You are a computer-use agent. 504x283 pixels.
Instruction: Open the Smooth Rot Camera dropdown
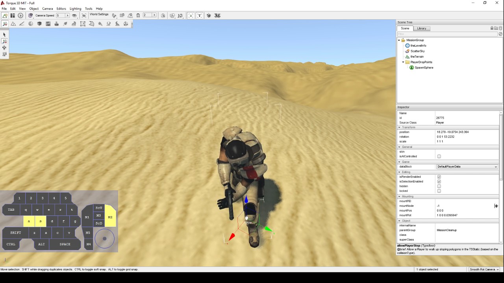coord(484,269)
